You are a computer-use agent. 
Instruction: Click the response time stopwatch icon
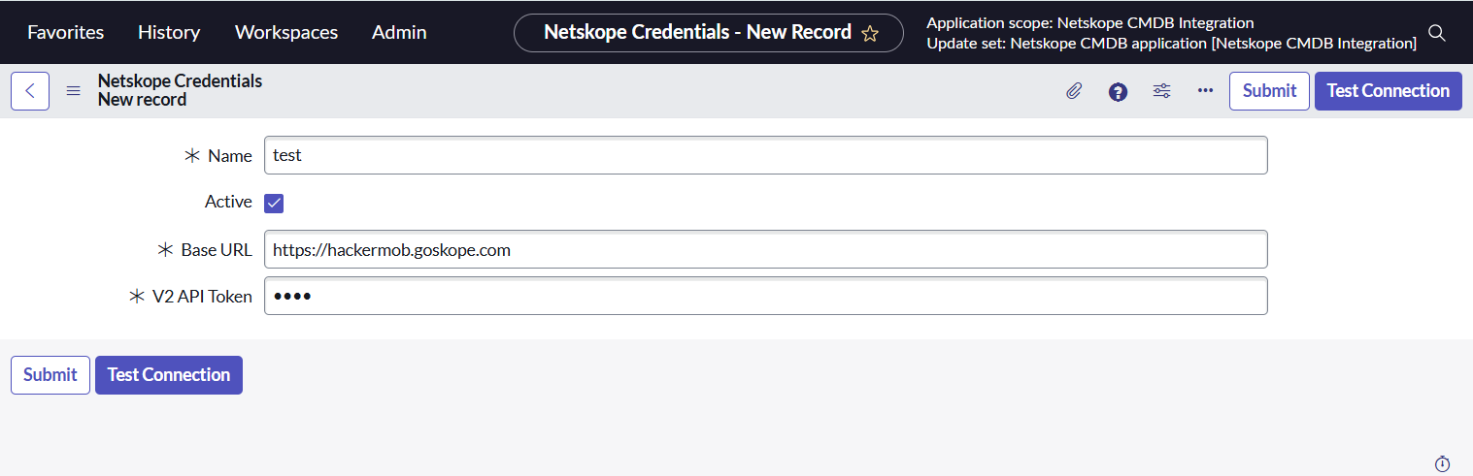point(1442,463)
